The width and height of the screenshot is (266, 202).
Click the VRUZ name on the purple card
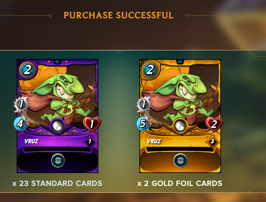[x=31, y=141]
